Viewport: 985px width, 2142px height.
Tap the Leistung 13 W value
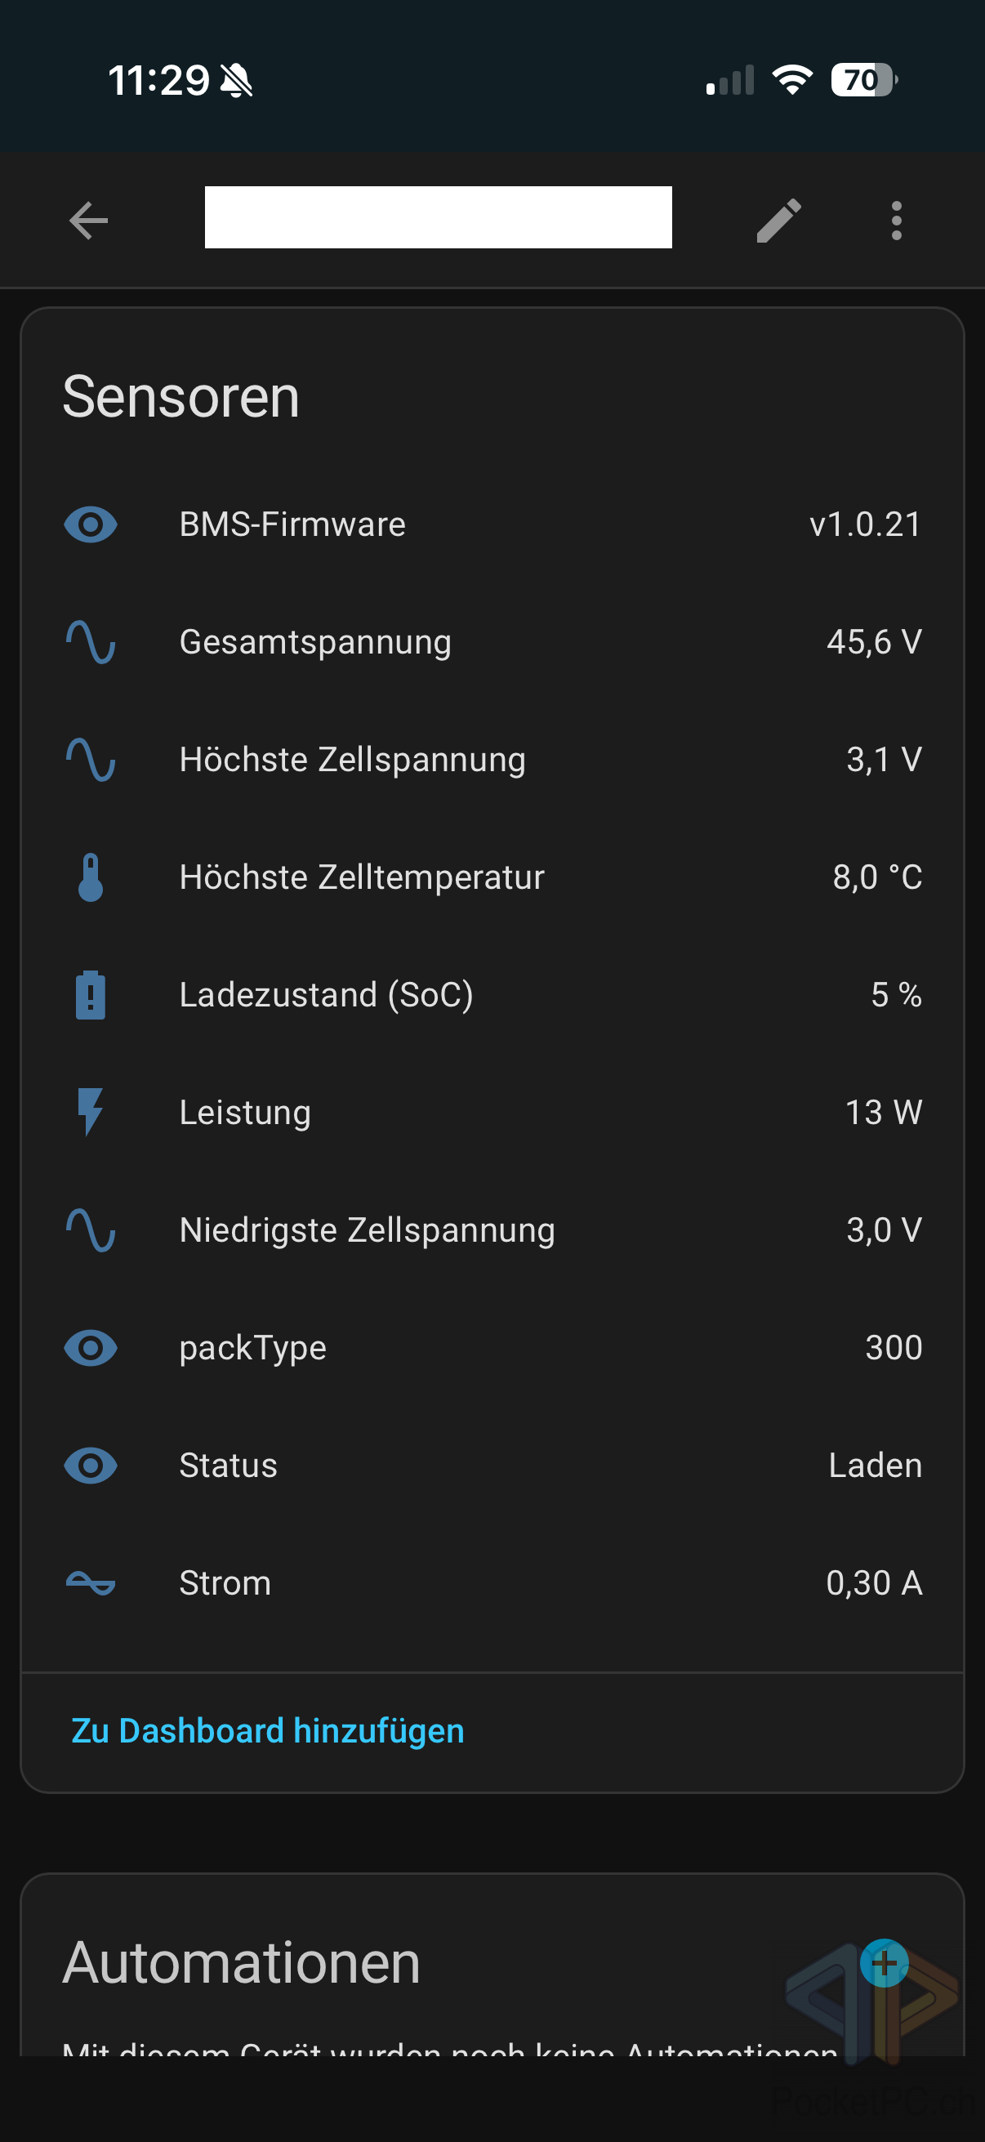[x=883, y=1113]
